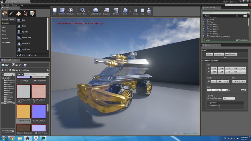Open Quick Settings in the toolbar

coord(82,11)
